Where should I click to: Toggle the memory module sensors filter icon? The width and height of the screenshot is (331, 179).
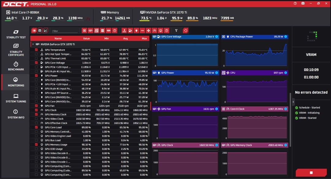tap(108, 31)
